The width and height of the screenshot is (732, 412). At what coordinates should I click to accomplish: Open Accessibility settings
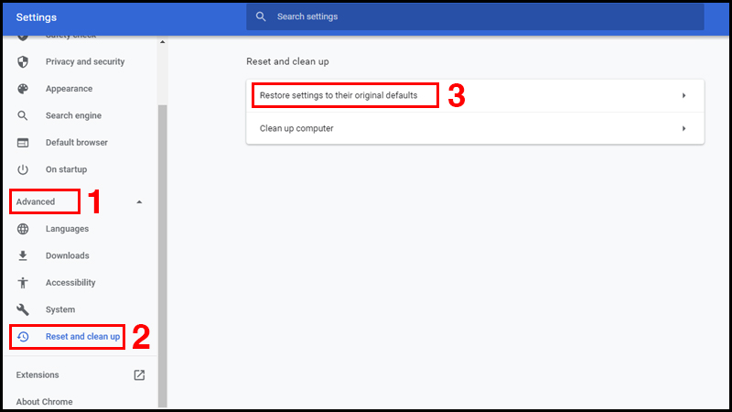tap(70, 283)
